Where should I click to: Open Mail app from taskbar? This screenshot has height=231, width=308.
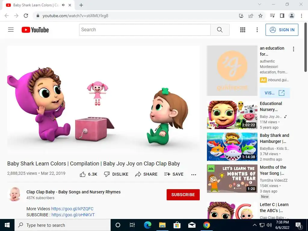click(x=192, y=225)
